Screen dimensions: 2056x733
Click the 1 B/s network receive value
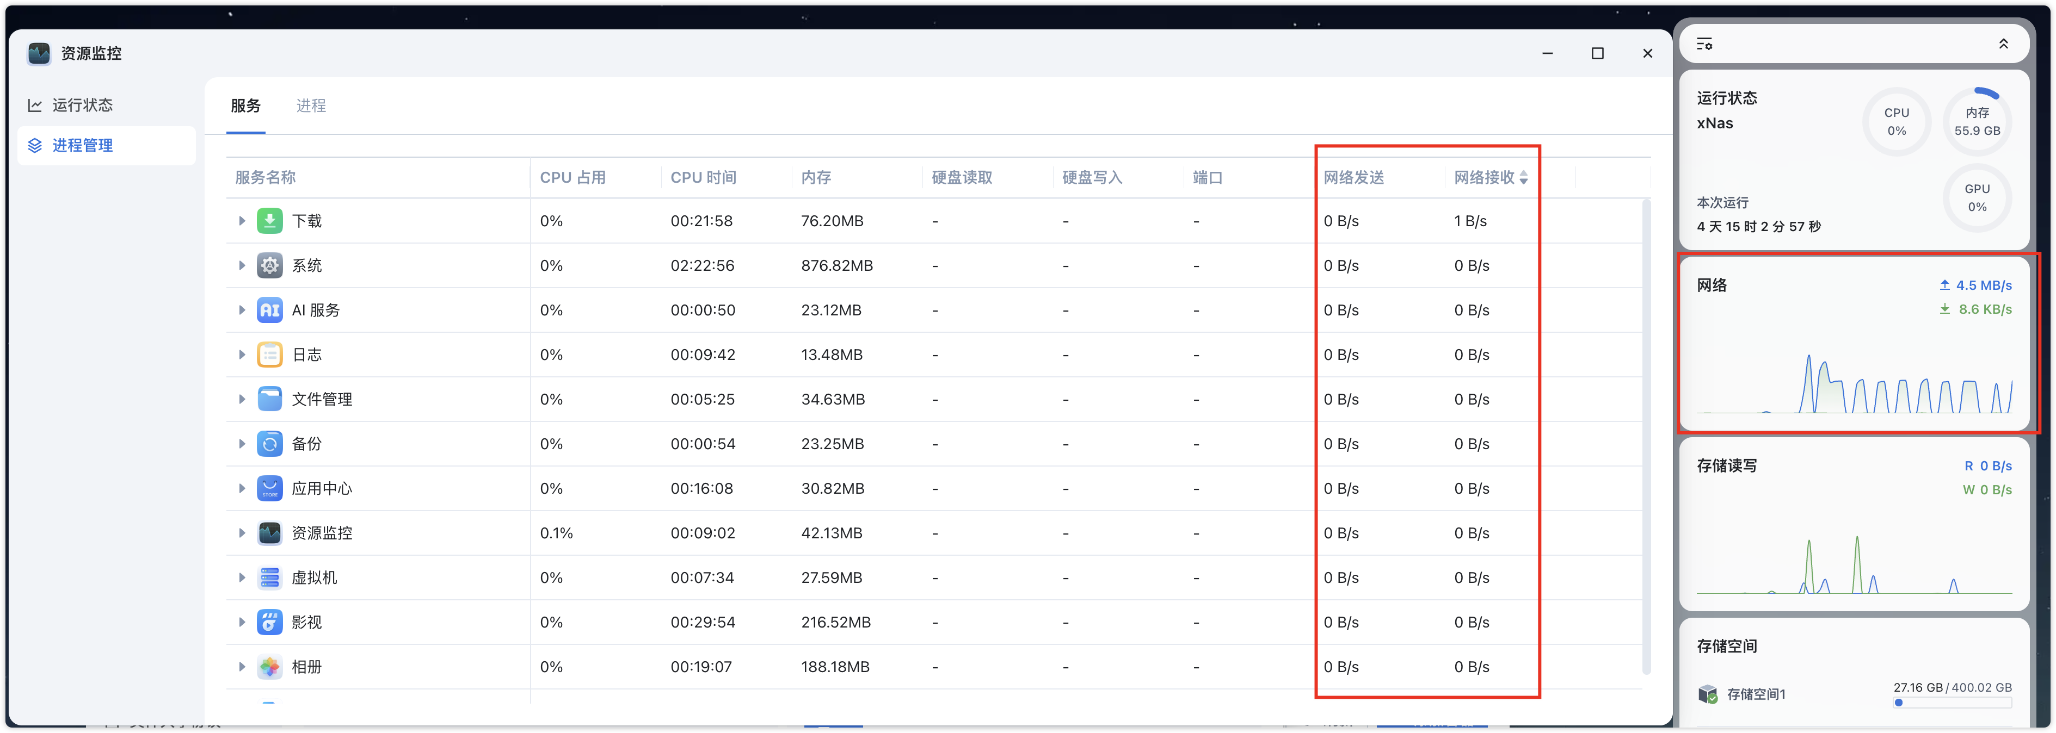click(x=1470, y=221)
